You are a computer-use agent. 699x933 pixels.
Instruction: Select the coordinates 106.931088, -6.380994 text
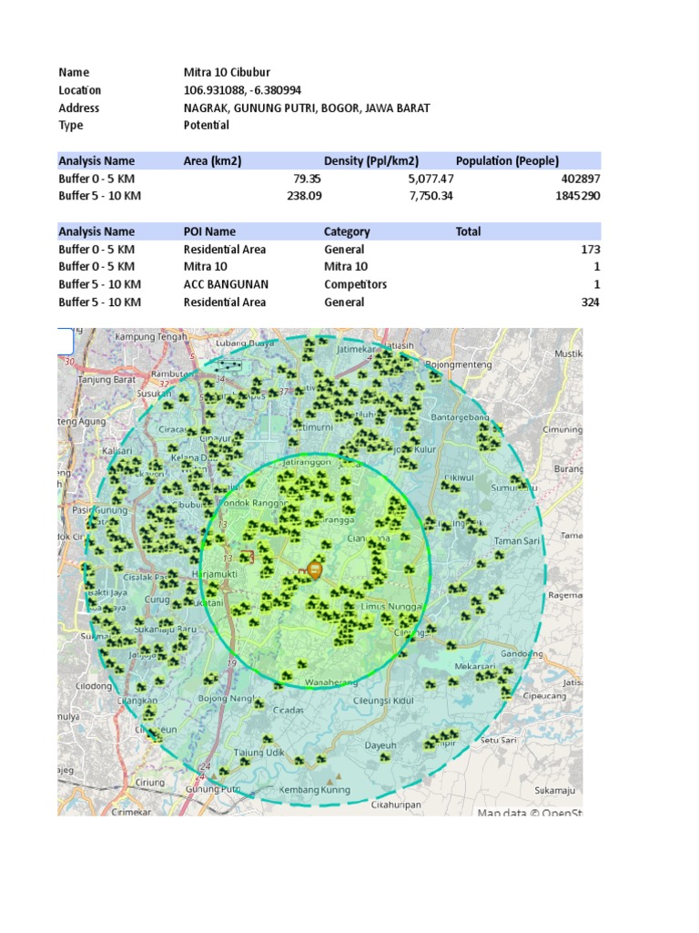coord(242,90)
